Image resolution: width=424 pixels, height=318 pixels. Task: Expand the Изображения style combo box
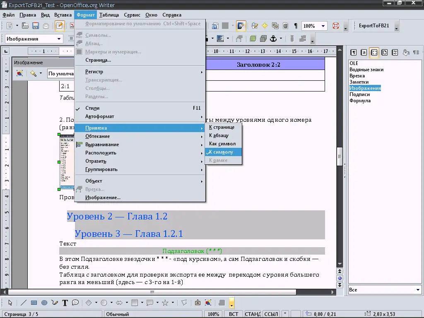[59, 39]
